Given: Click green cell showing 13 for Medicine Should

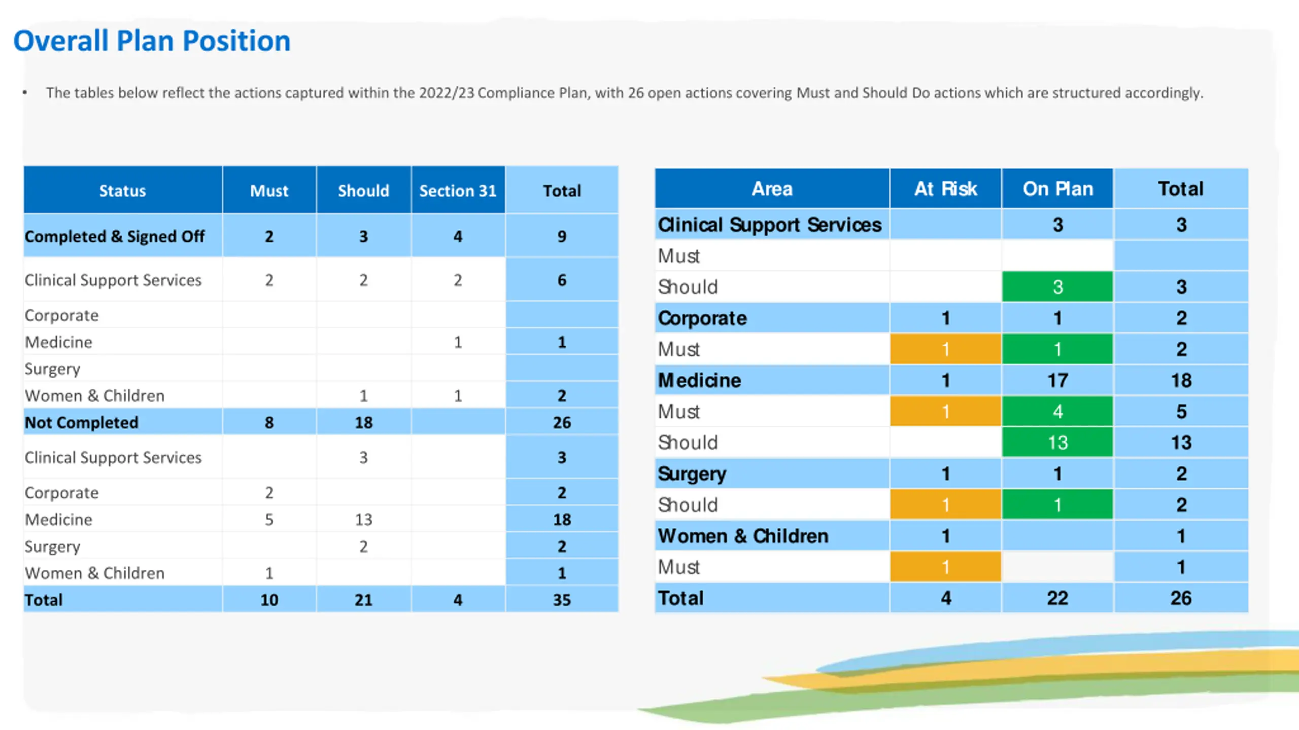Looking at the screenshot, I should (1057, 443).
